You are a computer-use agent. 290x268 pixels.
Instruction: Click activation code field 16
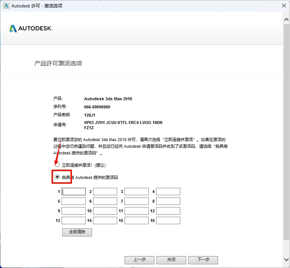[168, 220]
